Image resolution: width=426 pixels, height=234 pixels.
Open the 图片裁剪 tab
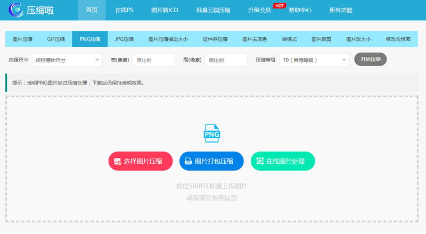(x=322, y=39)
